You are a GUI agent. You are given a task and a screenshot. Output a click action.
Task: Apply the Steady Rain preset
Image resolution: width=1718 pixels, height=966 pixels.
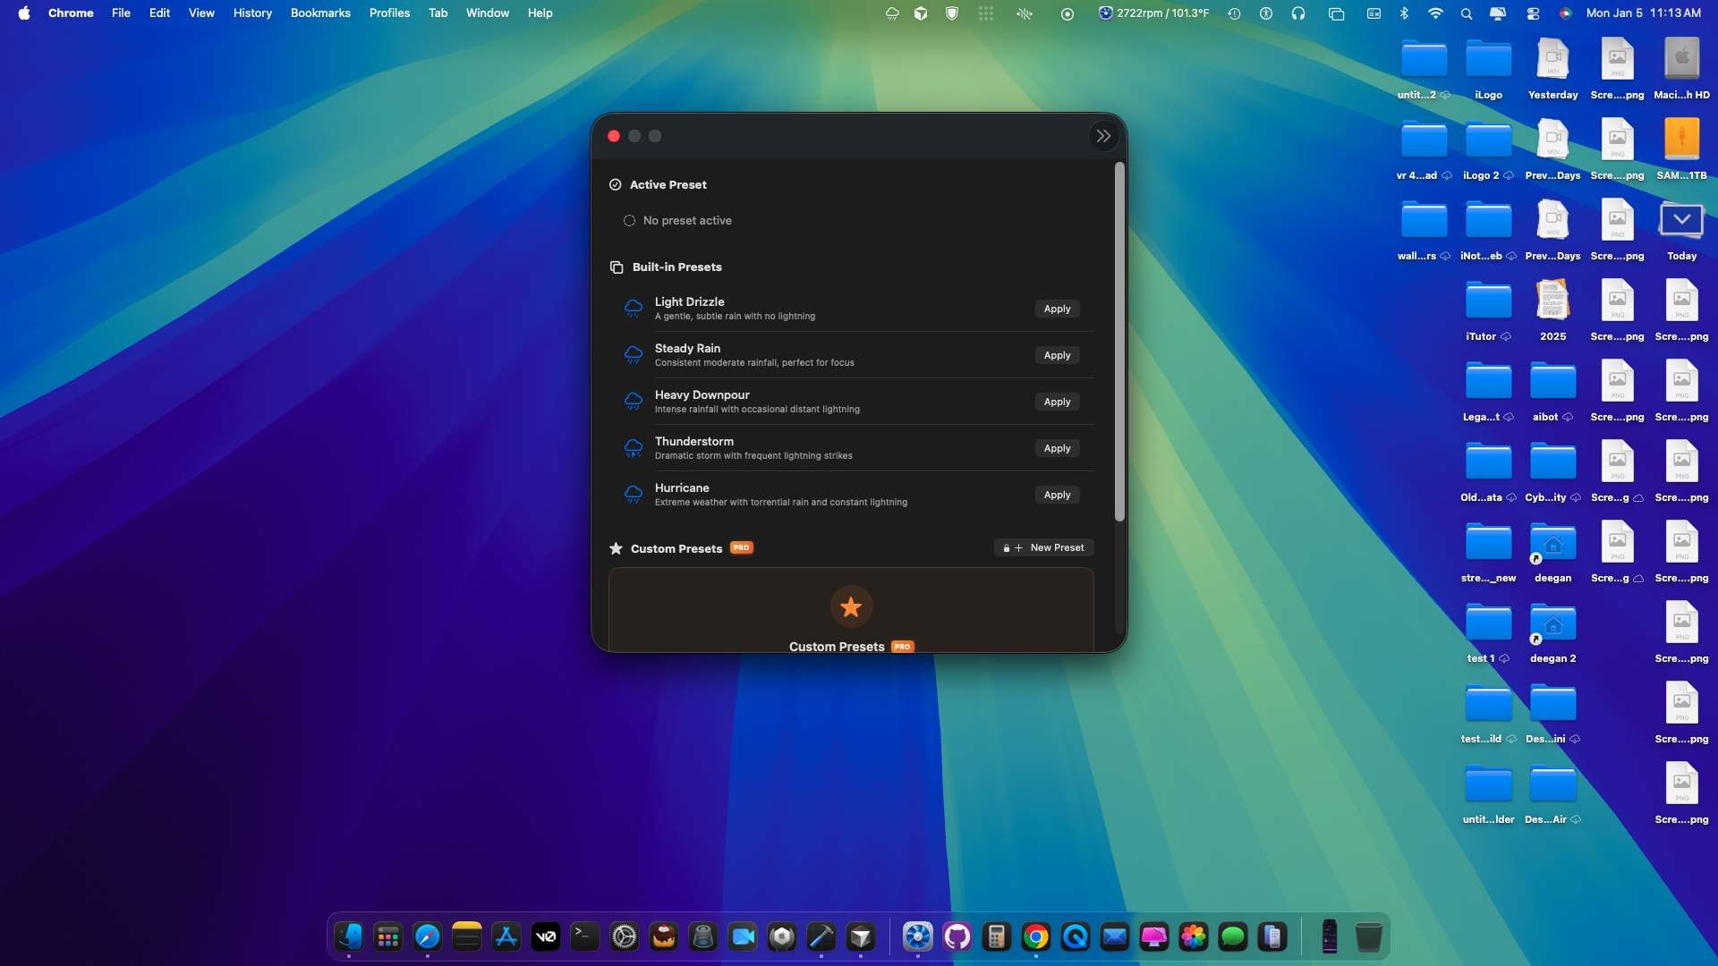coord(1057,355)
